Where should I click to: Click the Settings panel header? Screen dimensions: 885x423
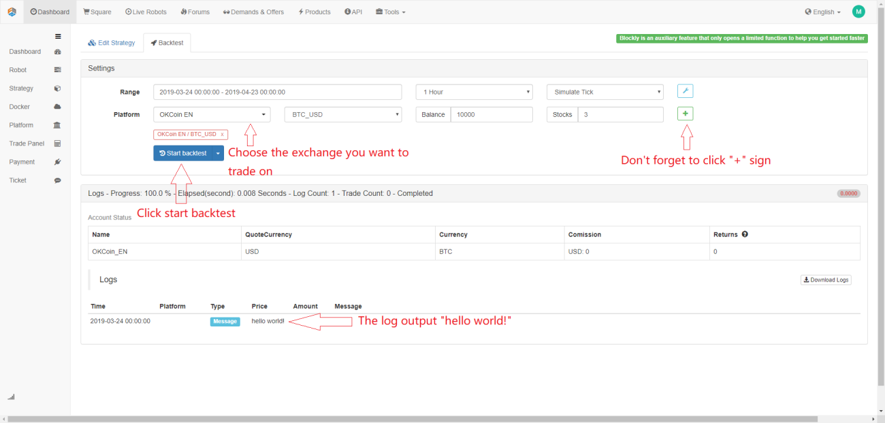pyautogui.click(x=474, y=68)
